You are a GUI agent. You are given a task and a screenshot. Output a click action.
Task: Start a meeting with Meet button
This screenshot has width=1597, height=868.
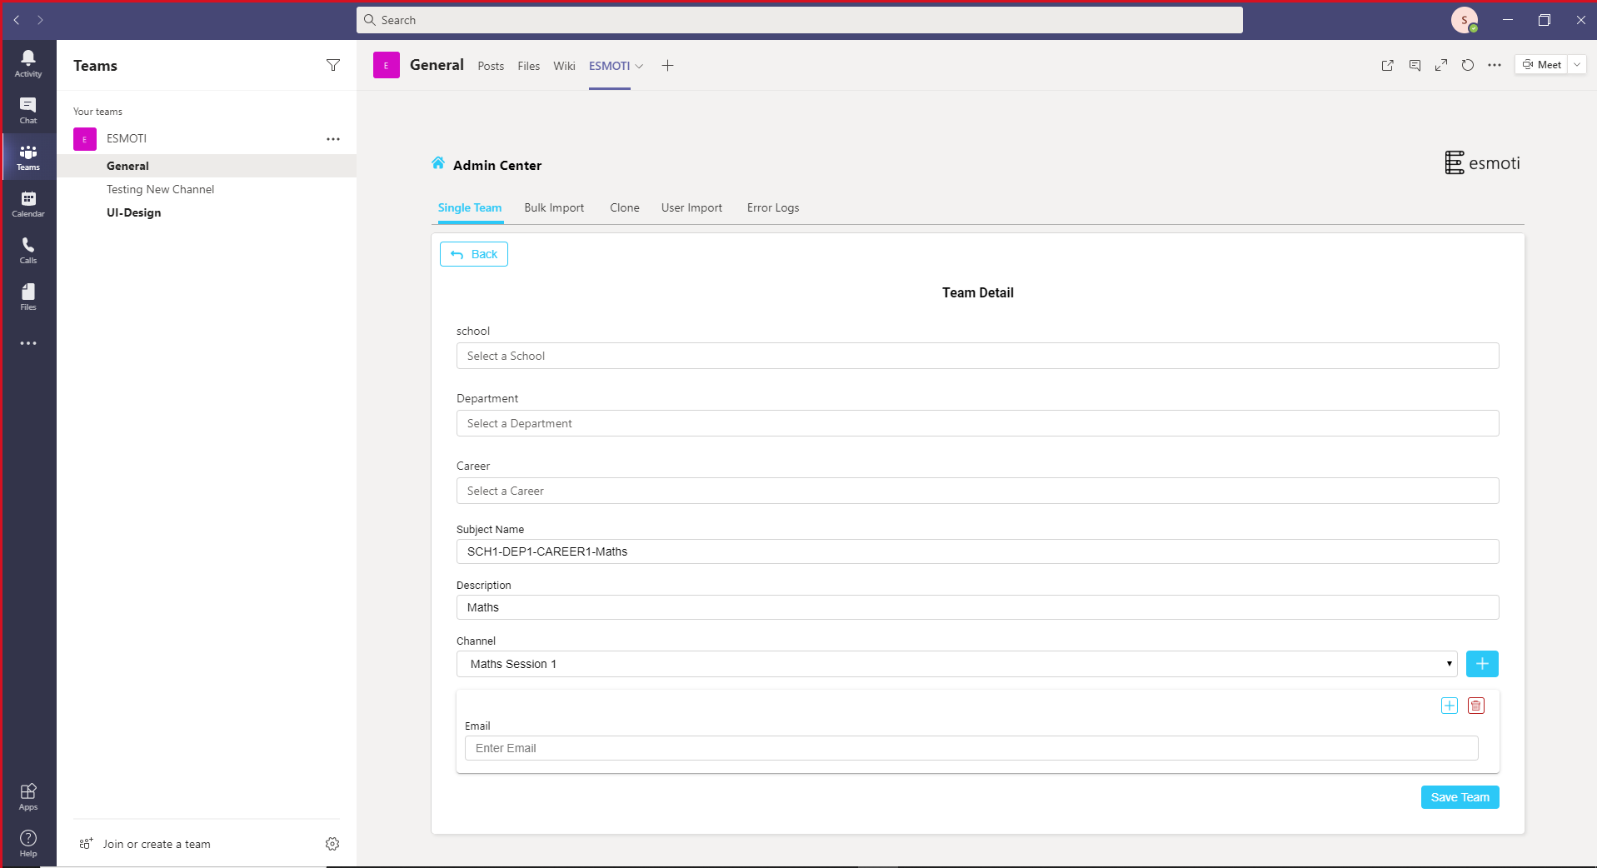click(x=1541, y=65)
